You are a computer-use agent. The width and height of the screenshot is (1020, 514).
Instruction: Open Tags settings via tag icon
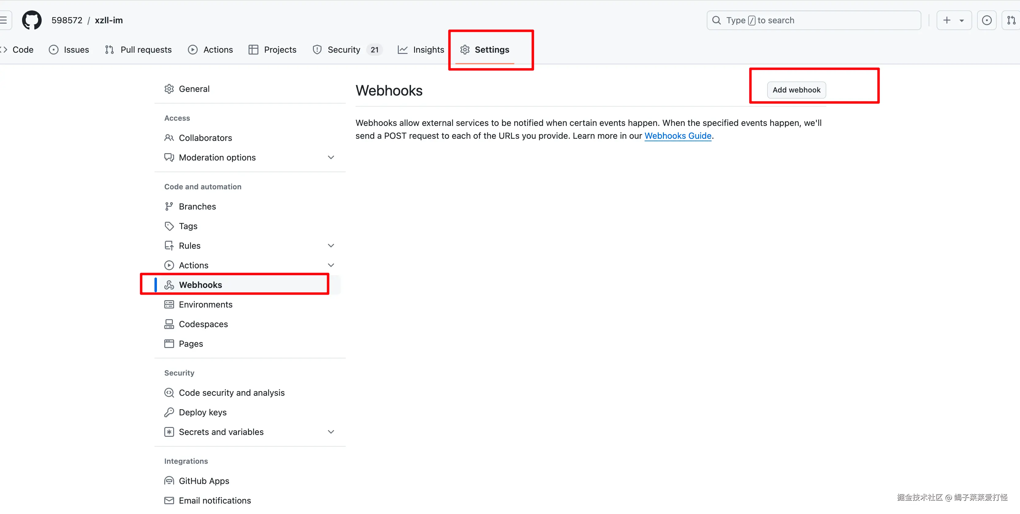169,226
